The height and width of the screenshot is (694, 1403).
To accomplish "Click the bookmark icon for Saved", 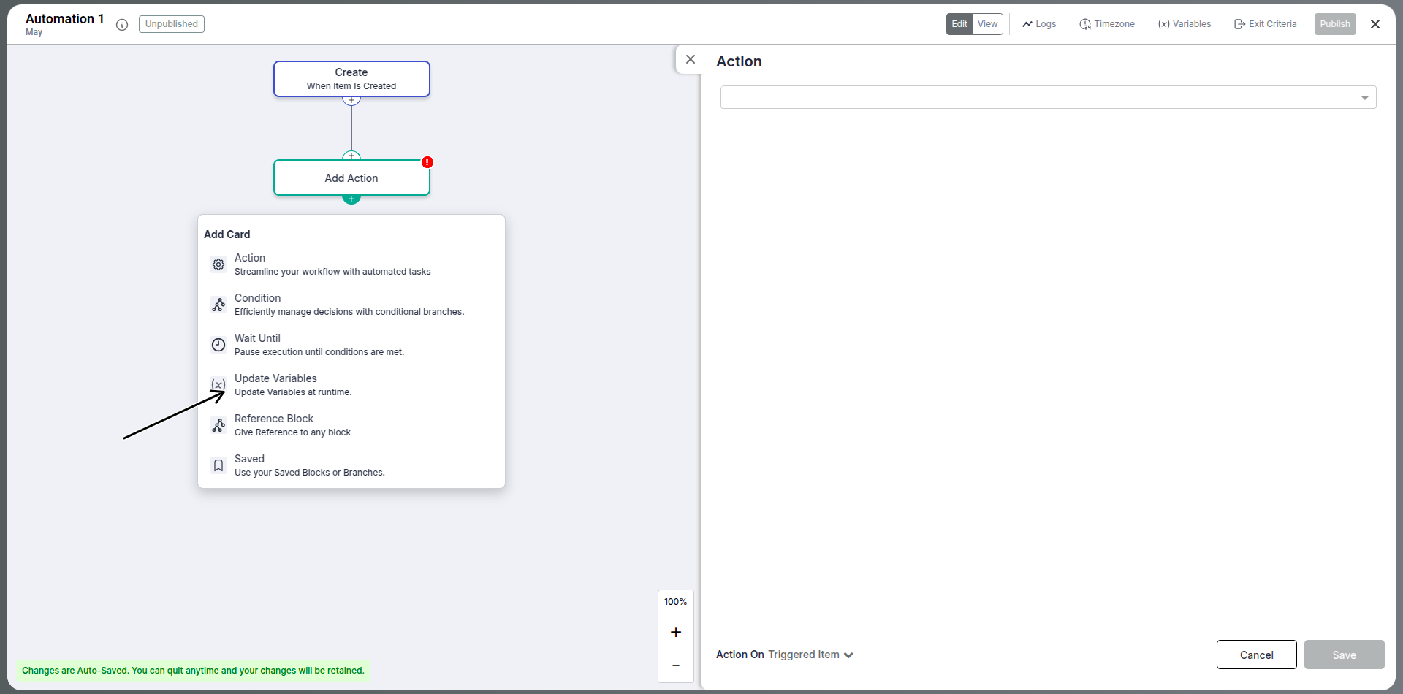I will [x=218, y=465].
